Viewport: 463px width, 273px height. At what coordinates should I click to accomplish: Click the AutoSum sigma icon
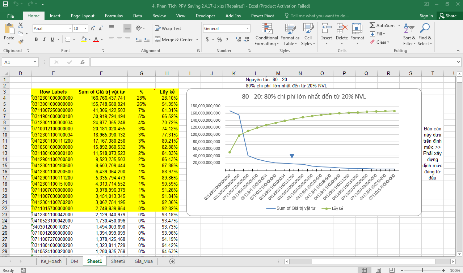(x=372, y=26)
